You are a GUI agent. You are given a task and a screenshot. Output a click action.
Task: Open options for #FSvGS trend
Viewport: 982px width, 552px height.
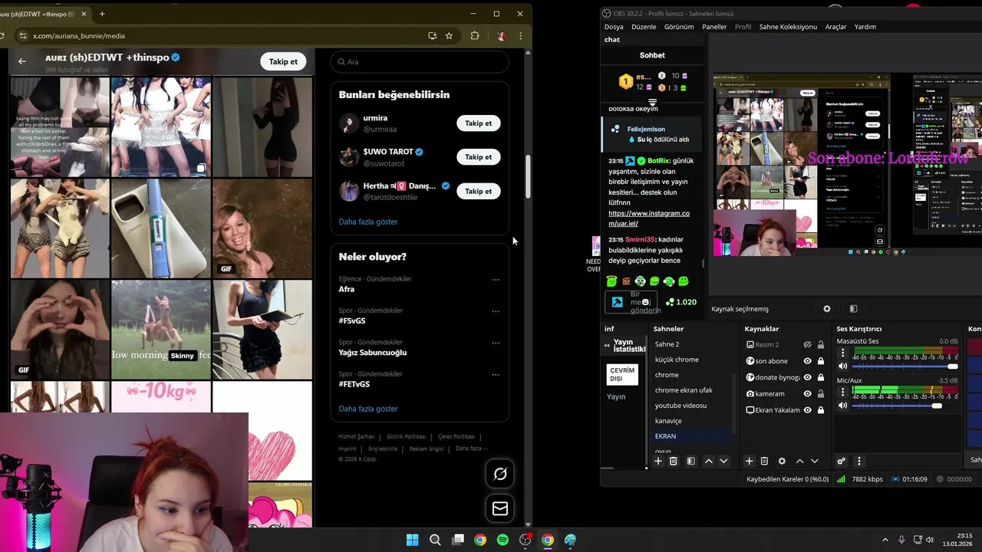[x=496, y=311]
